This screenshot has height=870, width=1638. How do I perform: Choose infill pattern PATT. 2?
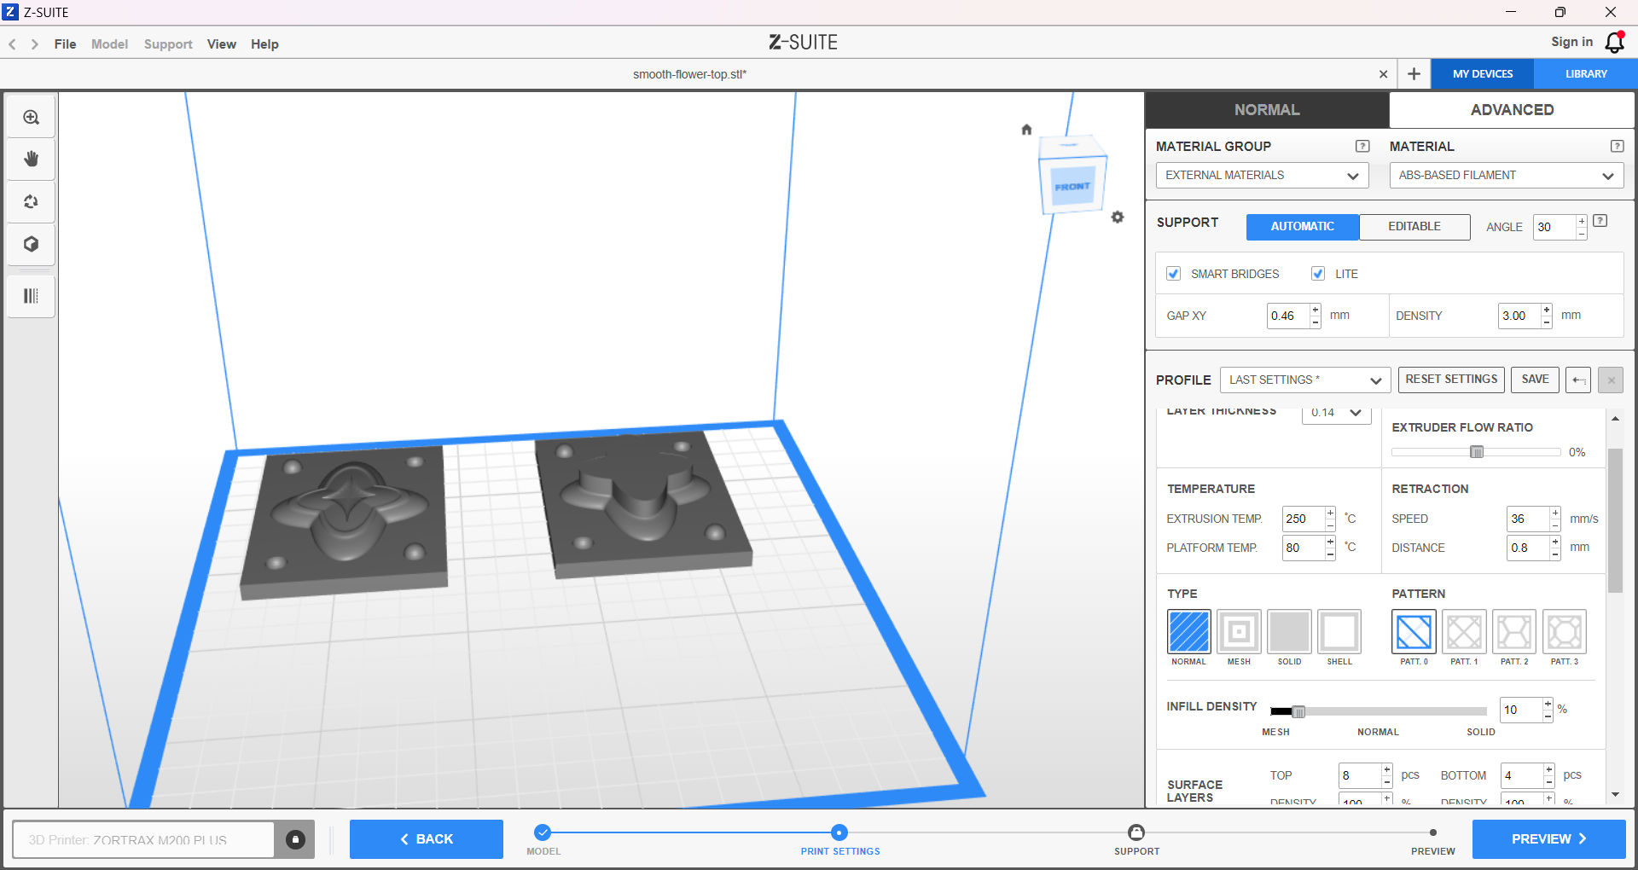click(x=1514, y=632)
